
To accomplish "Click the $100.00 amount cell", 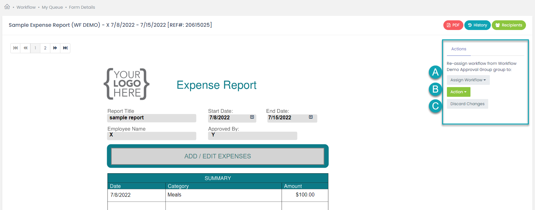I will click(305, 195).
